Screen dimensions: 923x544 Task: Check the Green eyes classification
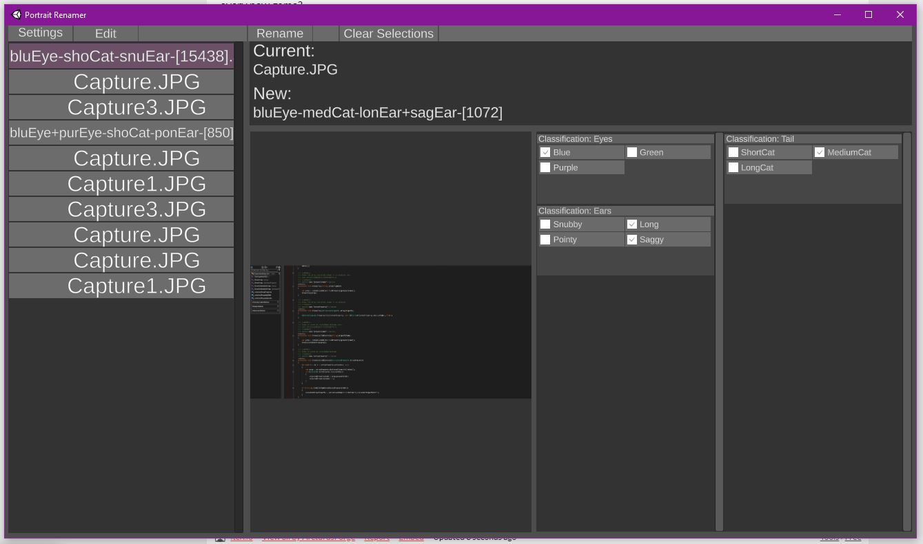tap(631, 151)
